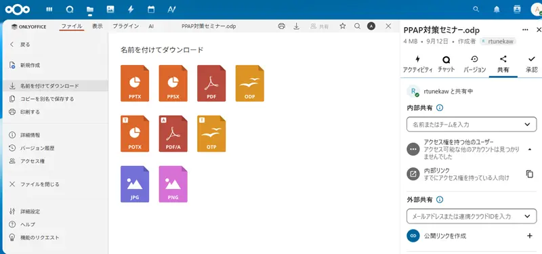Open the Calendar app in top bar

coord(151,9)
